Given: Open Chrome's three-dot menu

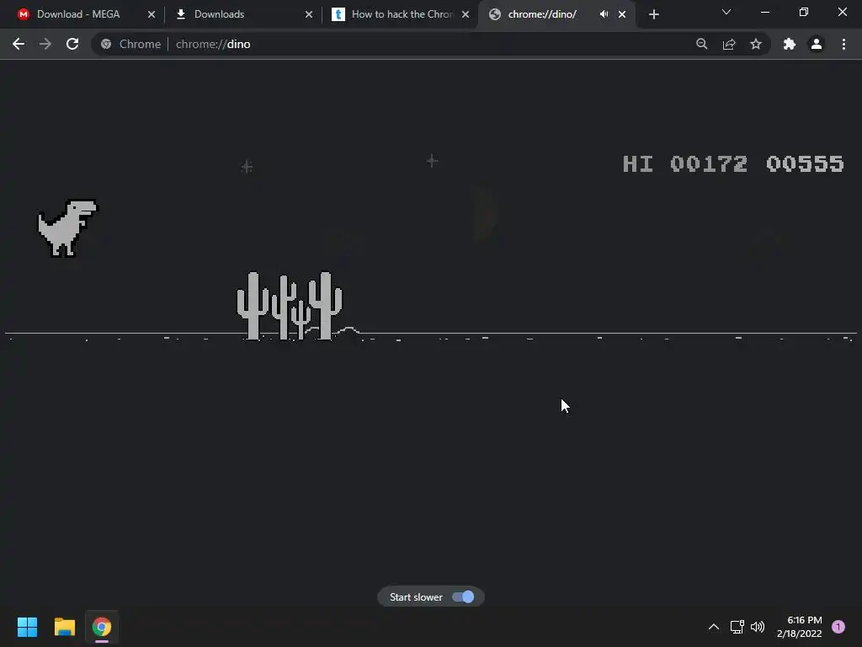Looking at the screenshot, I should tap(843, 44).
